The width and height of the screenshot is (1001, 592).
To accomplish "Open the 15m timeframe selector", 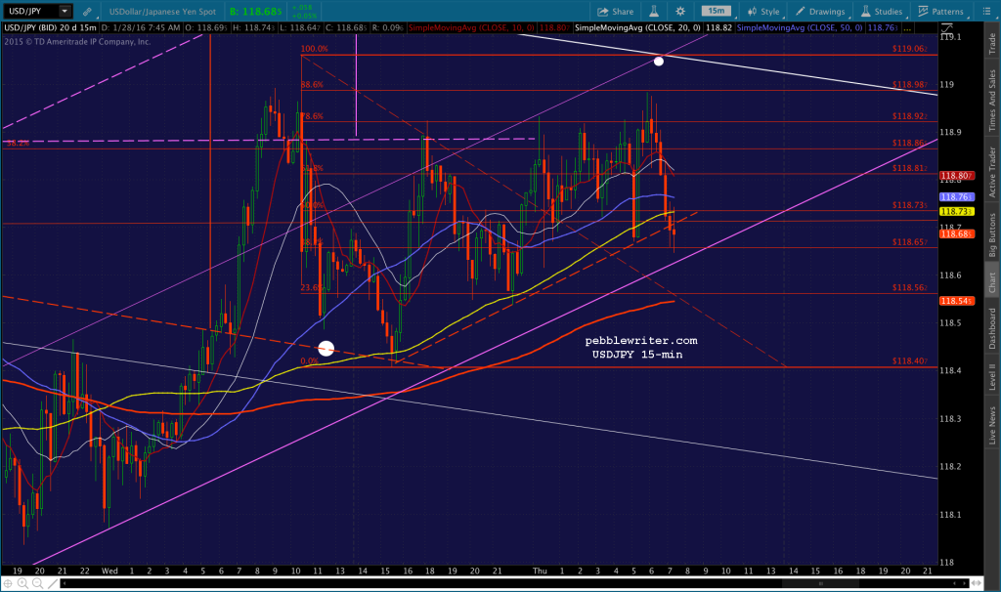I will coord(717,11).
